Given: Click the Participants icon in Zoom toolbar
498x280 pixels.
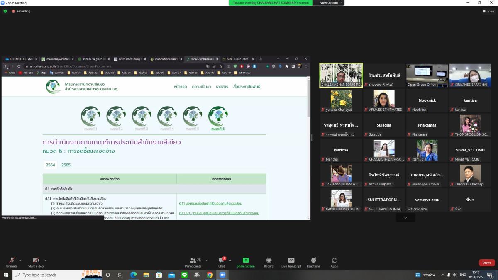Looking at the screenshot, I should click(193, 261).
